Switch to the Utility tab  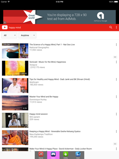click(65, 155)
